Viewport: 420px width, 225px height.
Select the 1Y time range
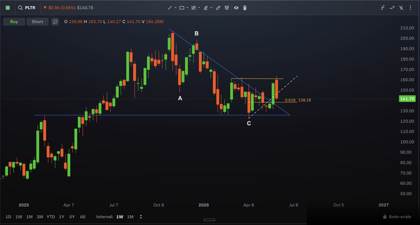(x=62, y=217)
